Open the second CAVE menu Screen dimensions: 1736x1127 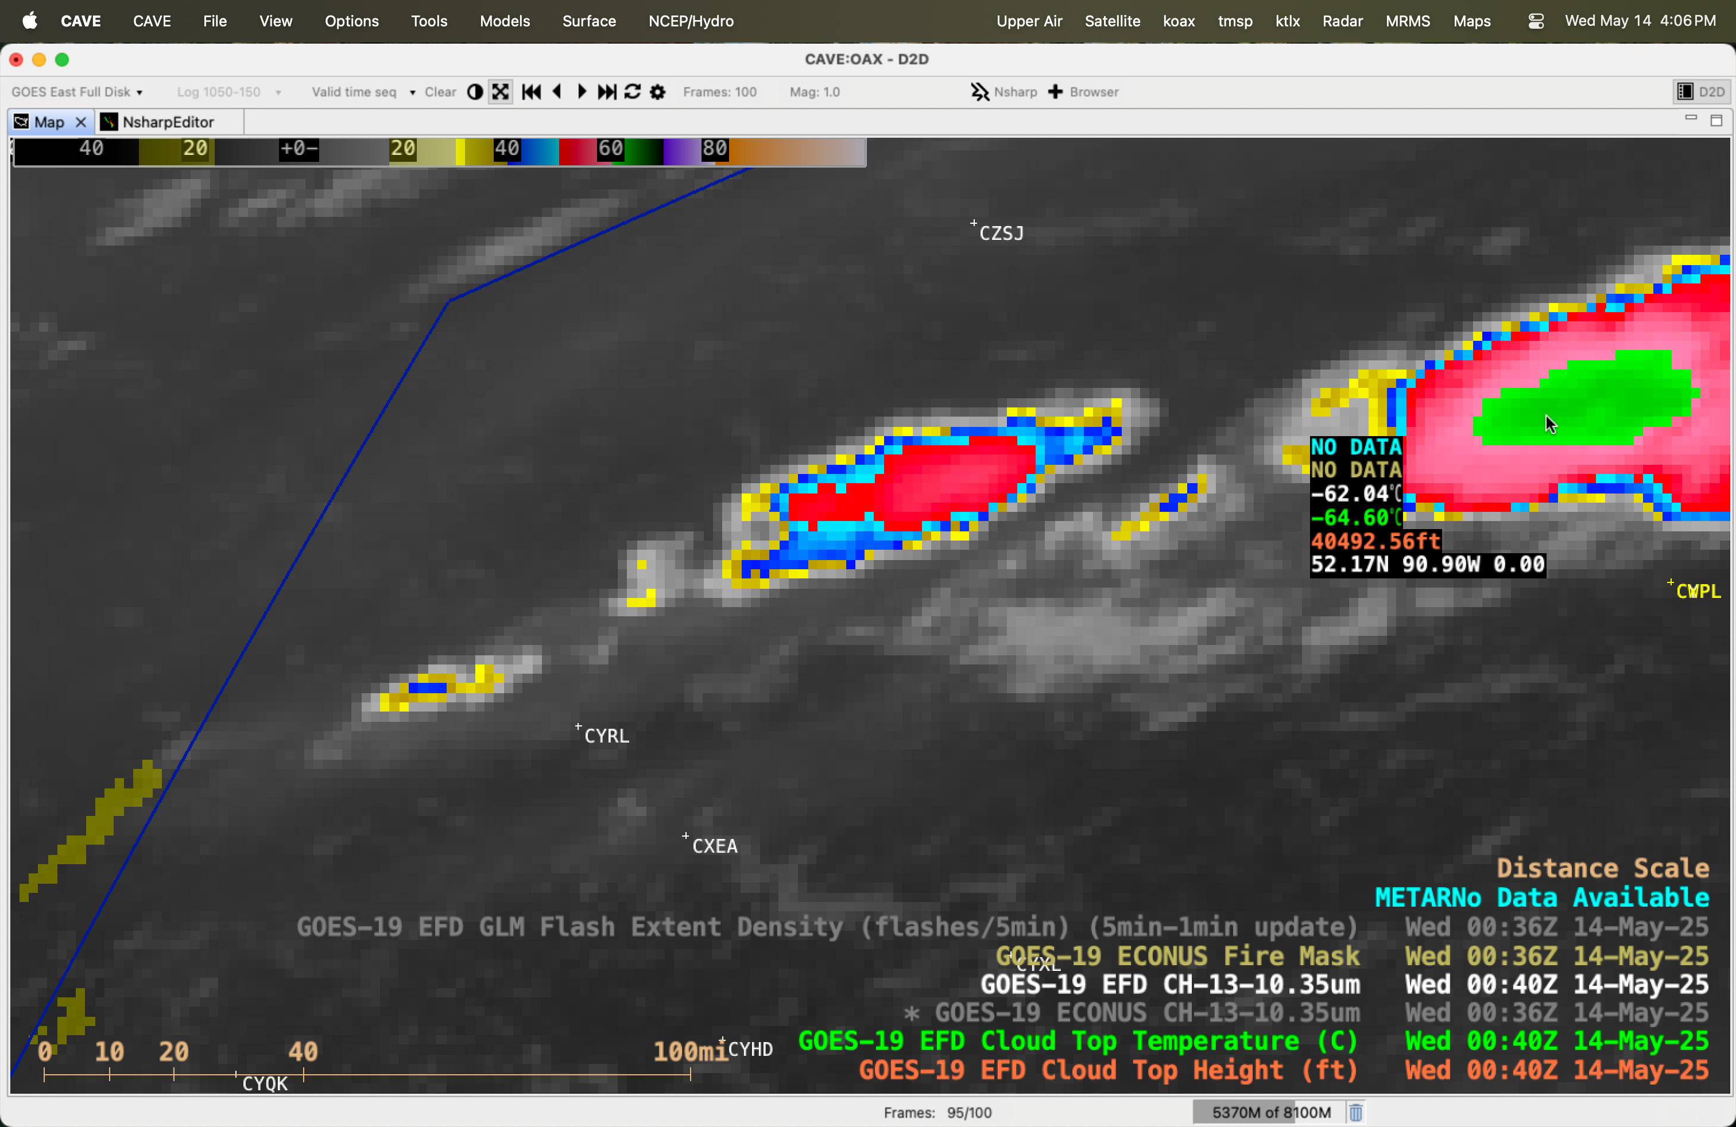152,21
